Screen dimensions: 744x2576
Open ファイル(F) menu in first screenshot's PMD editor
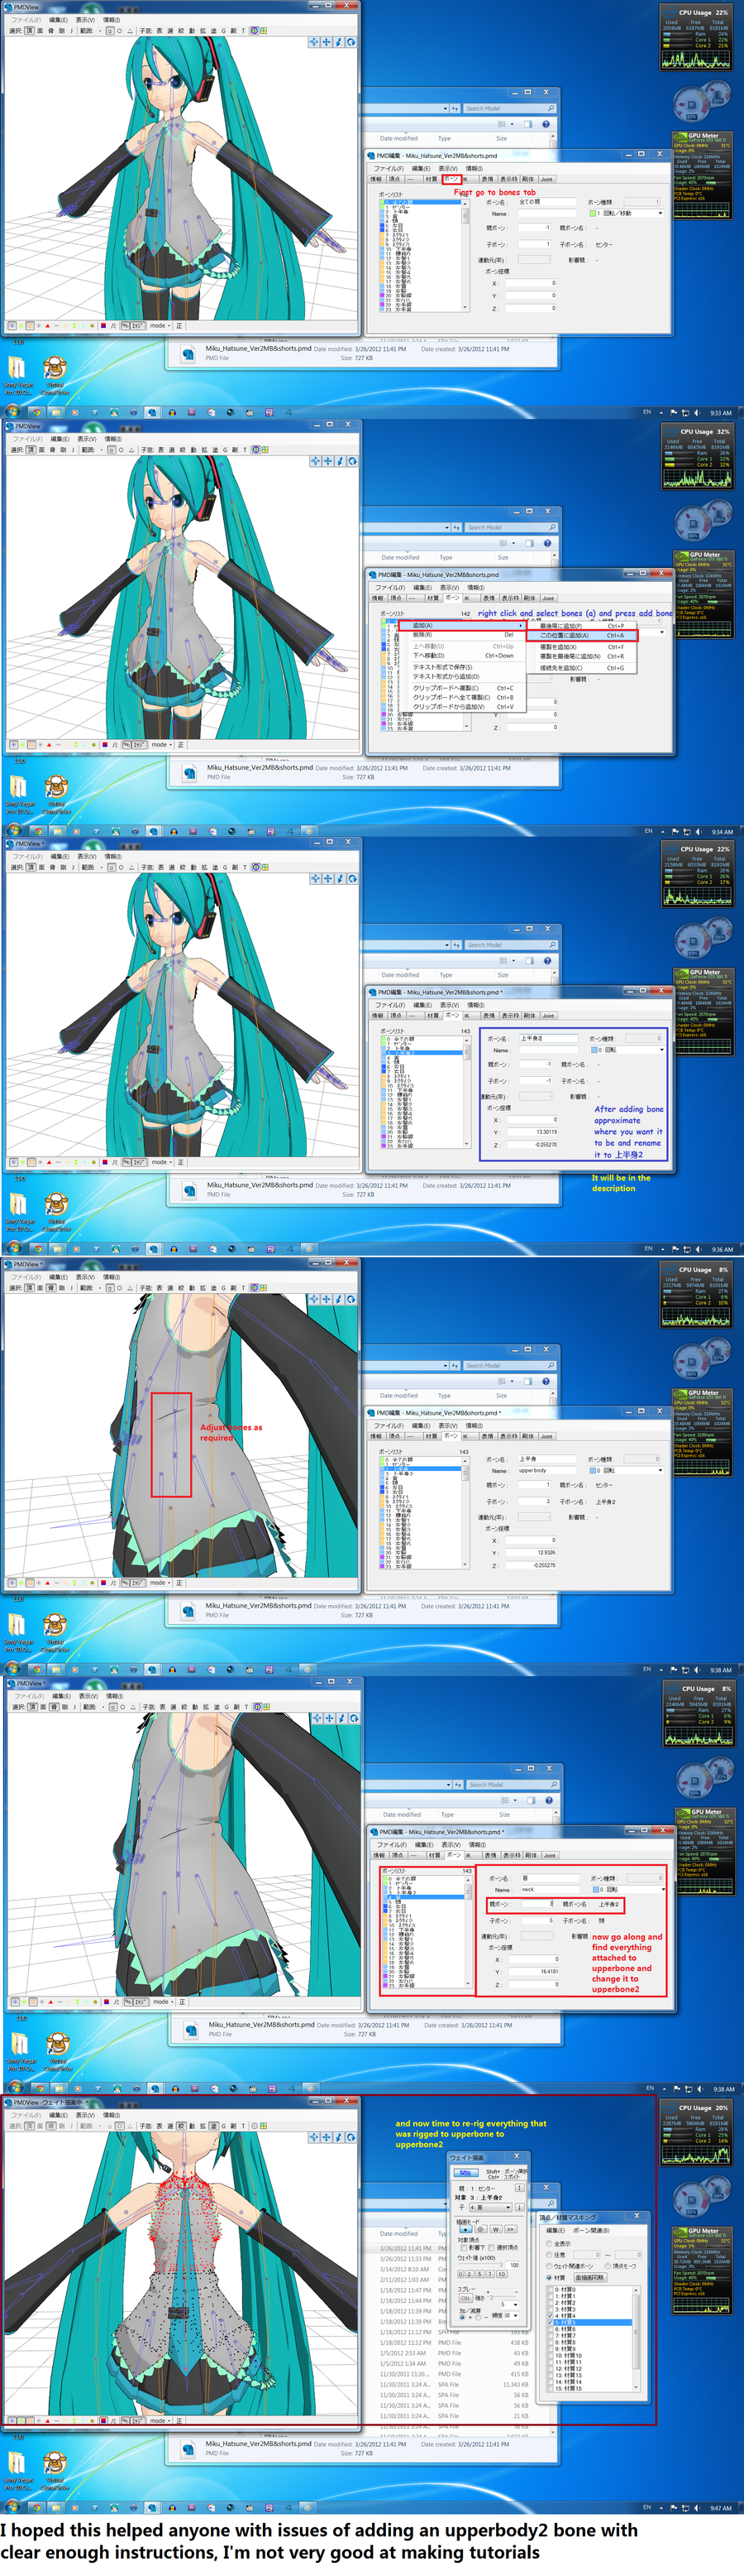[x=389, y=169]
